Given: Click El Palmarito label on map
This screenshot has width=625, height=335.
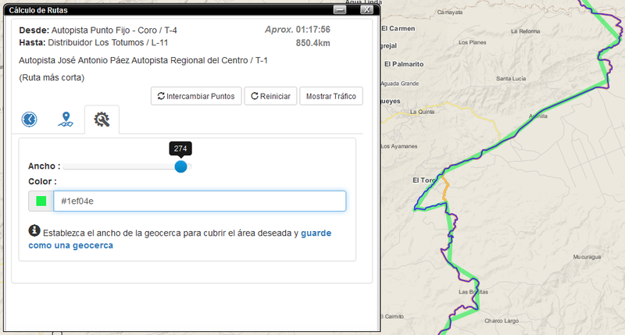Looking at the screenshot, I should coord(404,64).
